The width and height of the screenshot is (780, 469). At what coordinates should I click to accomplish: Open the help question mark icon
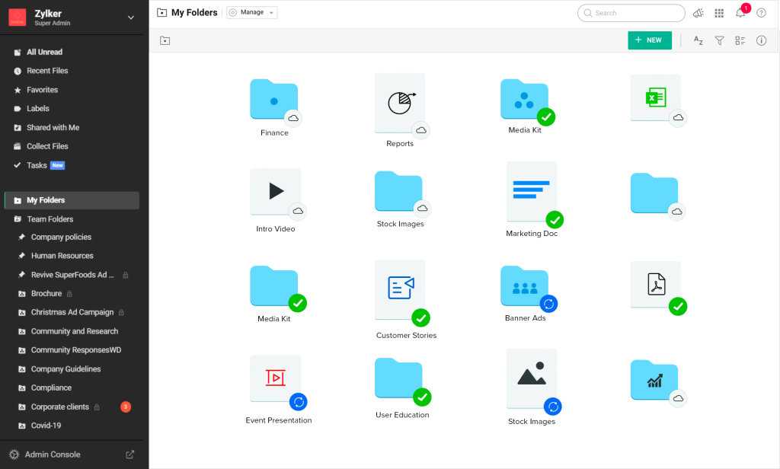(761, 13)
